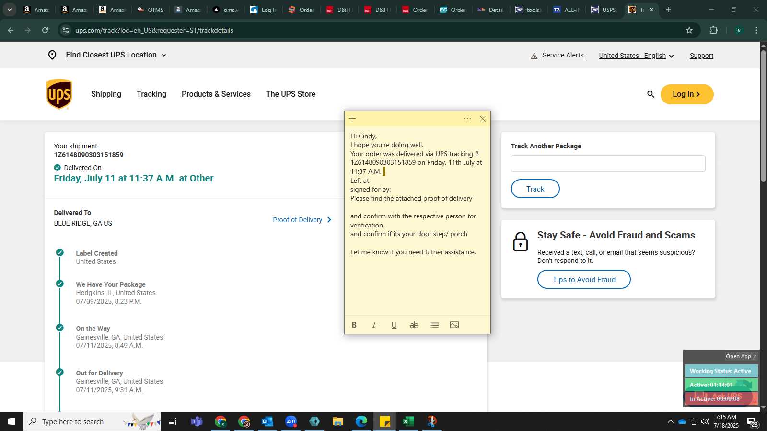The height and width of the screenshot is (431, 767).
Task: Open United States - English language selector
Action: point(636,56)
